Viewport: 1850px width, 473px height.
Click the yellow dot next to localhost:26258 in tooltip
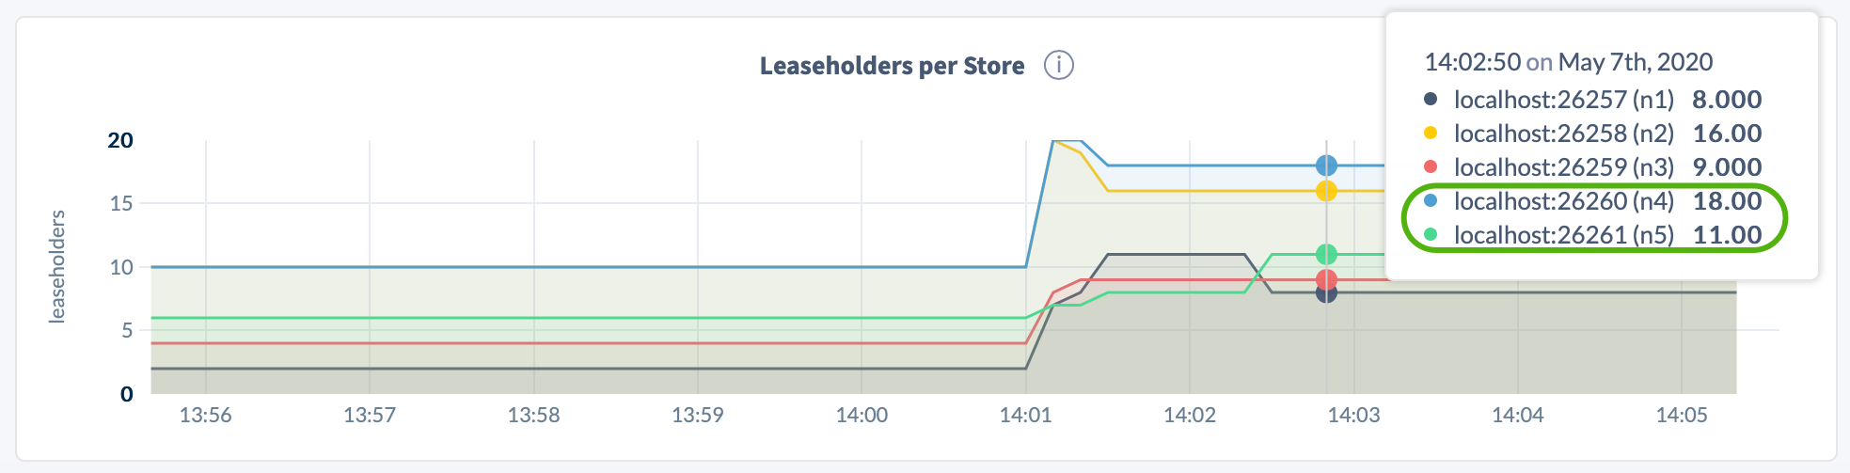tap(1431, 133)
